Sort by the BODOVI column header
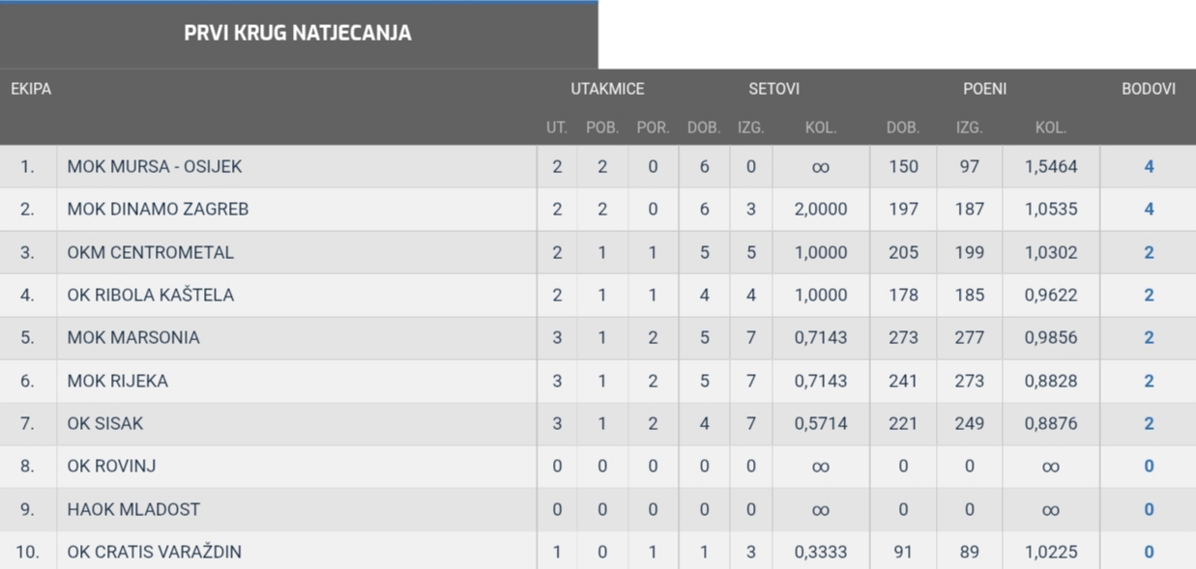The height and width of the screenshot is (569, 1196). (1149, 89)
